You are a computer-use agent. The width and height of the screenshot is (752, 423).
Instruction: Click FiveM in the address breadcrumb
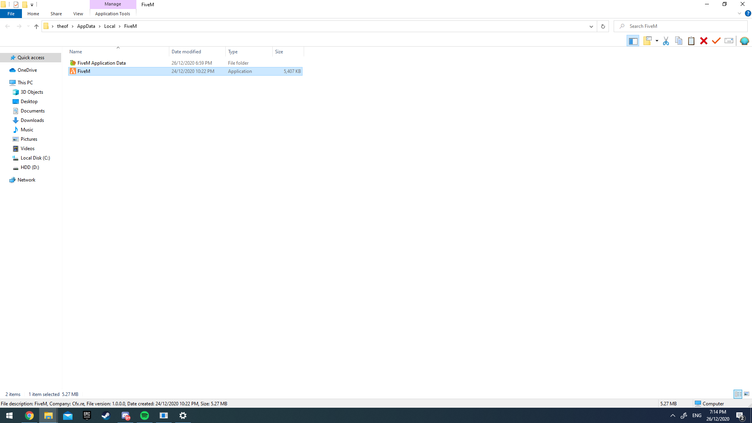point(130,26)
